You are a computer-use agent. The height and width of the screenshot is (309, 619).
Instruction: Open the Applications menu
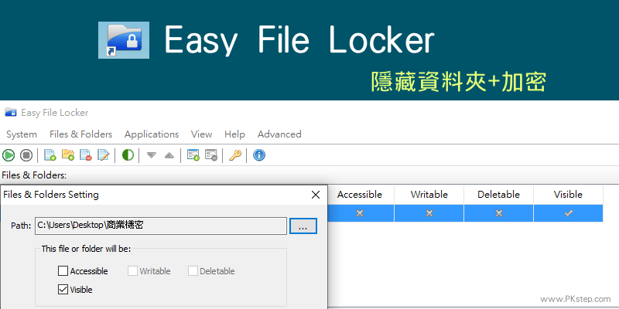click(152, 134)
